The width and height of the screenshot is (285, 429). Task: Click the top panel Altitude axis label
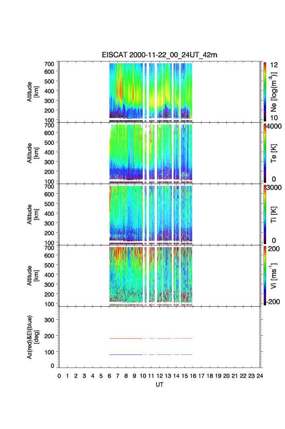[33, 91]
